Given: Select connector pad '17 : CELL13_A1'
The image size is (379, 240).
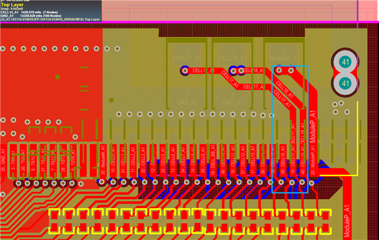Looking at the screenshot, I should pos(253,161).
